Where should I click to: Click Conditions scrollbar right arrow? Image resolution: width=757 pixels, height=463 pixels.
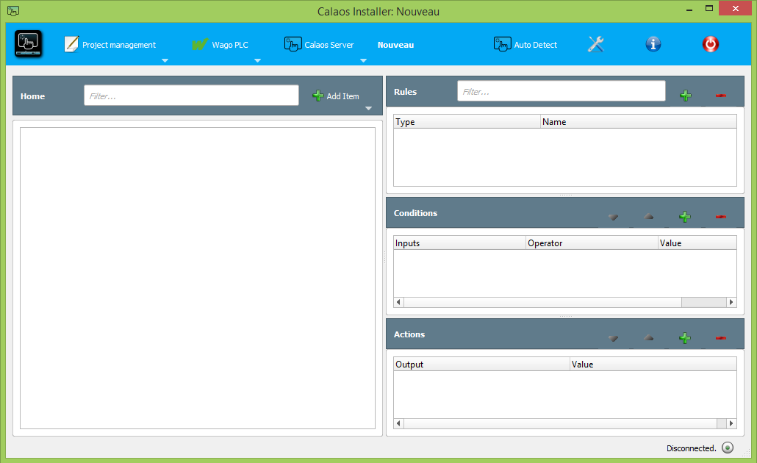tap(731, 302)
